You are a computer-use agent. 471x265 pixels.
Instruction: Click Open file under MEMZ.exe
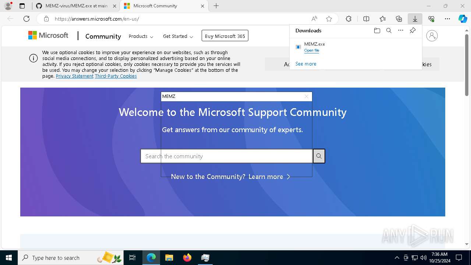click(x=312, y=50)
